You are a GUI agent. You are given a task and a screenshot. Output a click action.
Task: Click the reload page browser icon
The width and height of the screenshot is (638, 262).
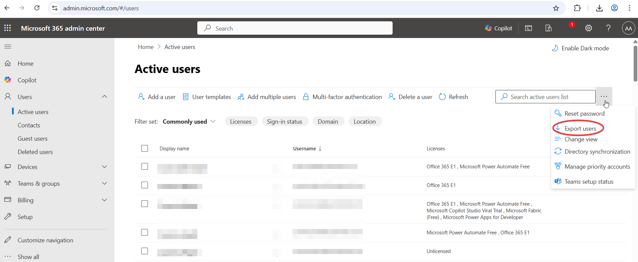(x=37, y=8)
